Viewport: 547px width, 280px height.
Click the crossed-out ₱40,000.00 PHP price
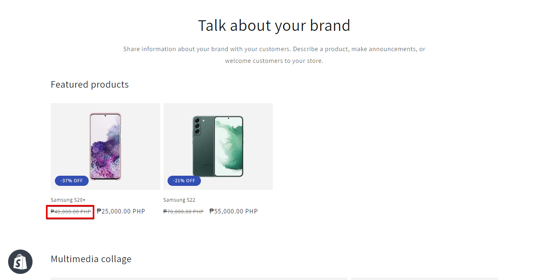(x=71, y=211)
